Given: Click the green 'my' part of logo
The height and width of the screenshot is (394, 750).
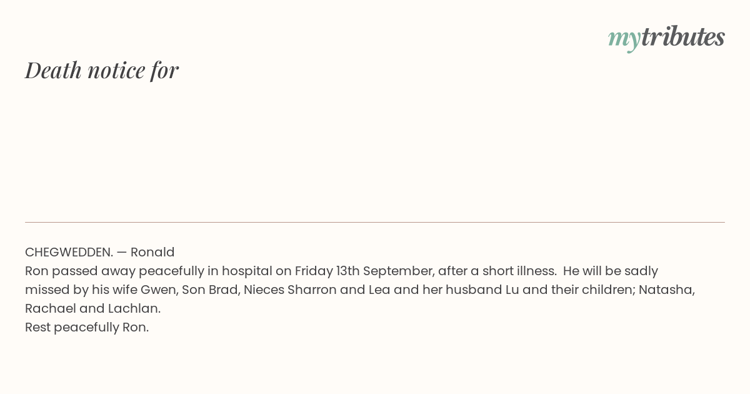Looking at the screenshot, I should (x=624, y=39).
